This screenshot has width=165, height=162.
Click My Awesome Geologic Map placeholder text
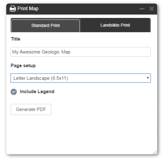(41, 52)
